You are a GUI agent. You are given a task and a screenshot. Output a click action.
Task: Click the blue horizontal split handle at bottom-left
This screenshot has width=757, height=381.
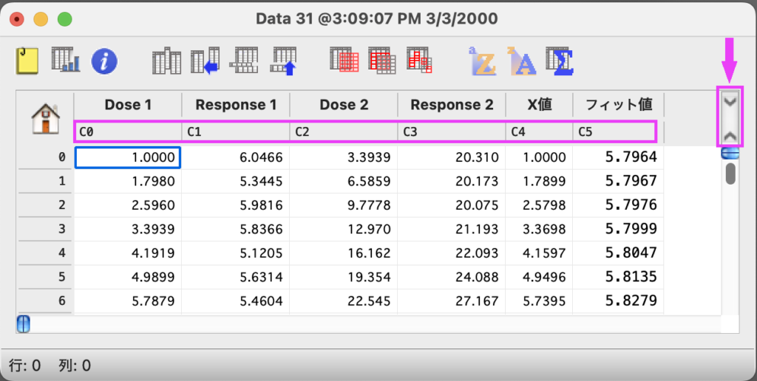23,324
